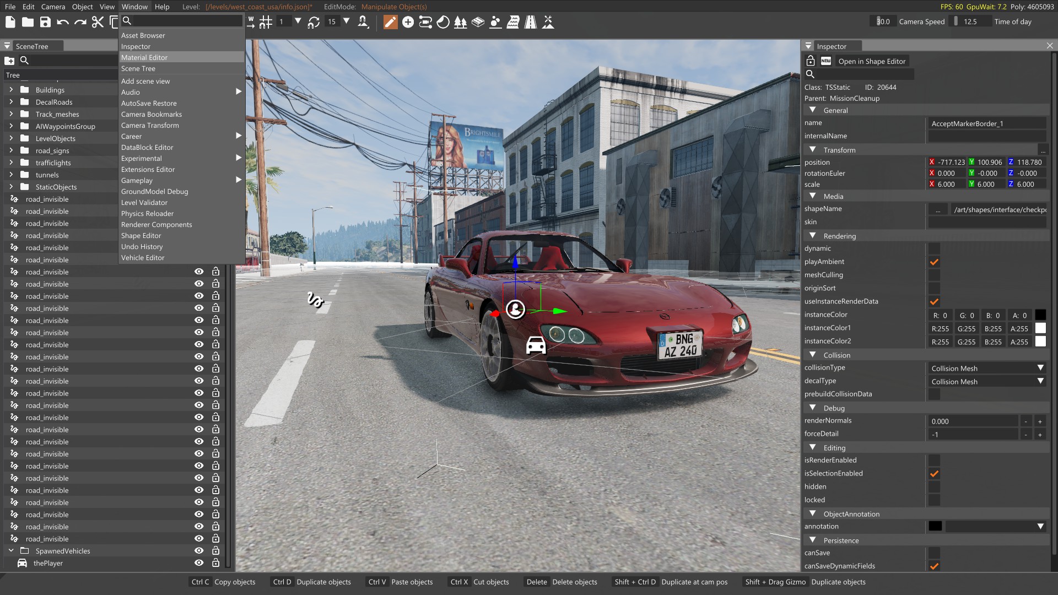Image resolution: width=1058 pixels, height=595 pixels.
Task: Toggle the grid snapping icon
Action: [x=266, y=22]
